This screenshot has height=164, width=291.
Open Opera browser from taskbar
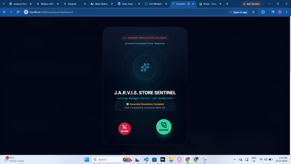click(179, 160)
